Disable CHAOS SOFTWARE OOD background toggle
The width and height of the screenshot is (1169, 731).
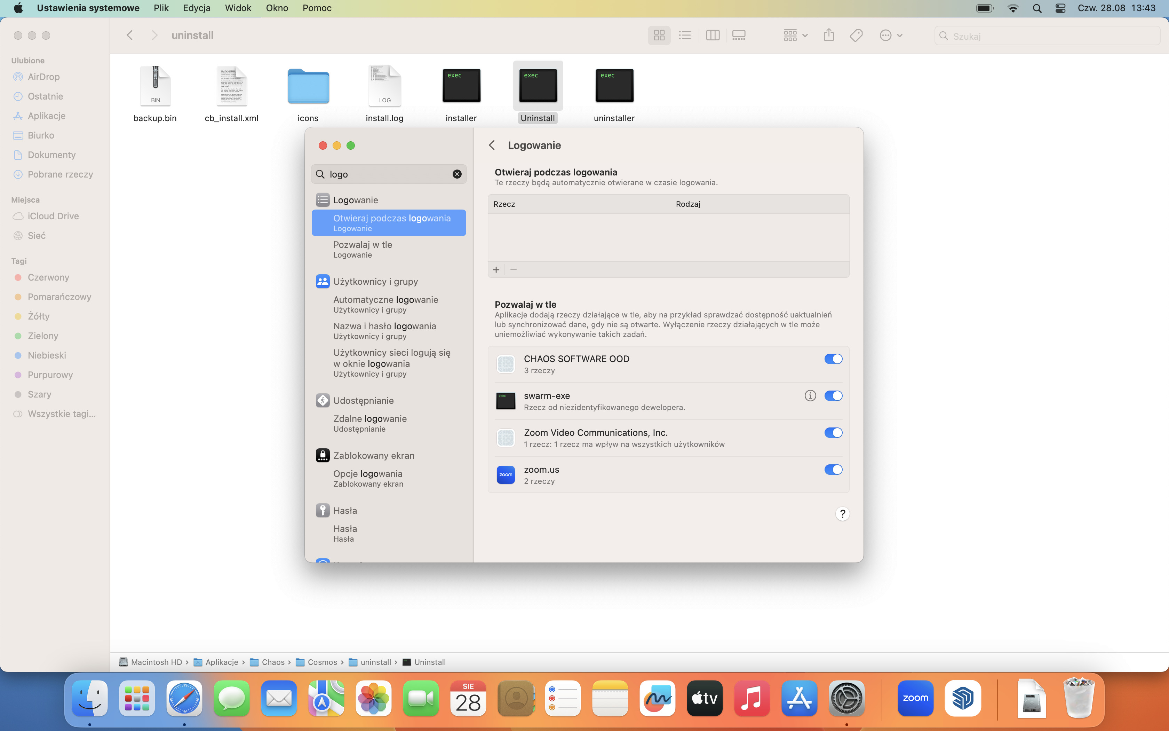point(833,359)
